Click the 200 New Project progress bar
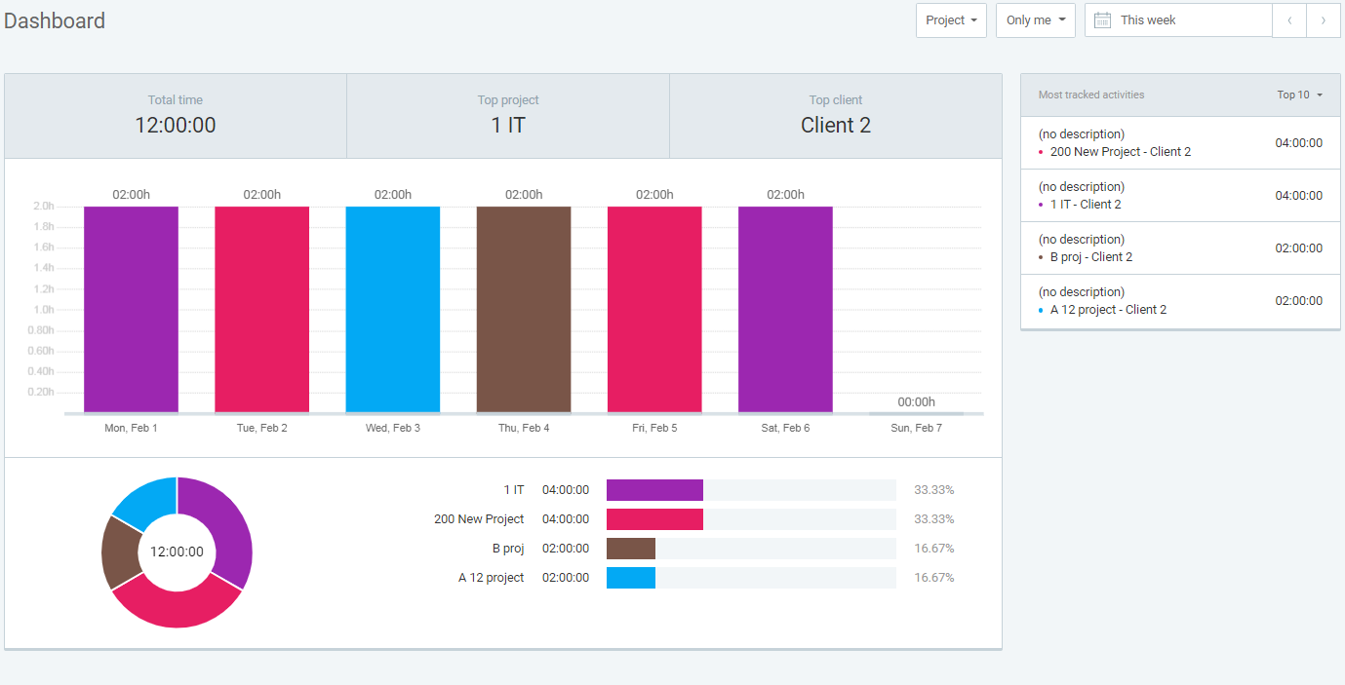This screenshot has width=1345, height=685. pos(653,518)
